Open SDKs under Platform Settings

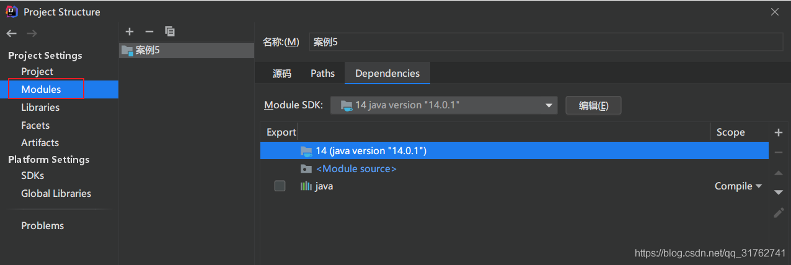(x=32, y=175)
